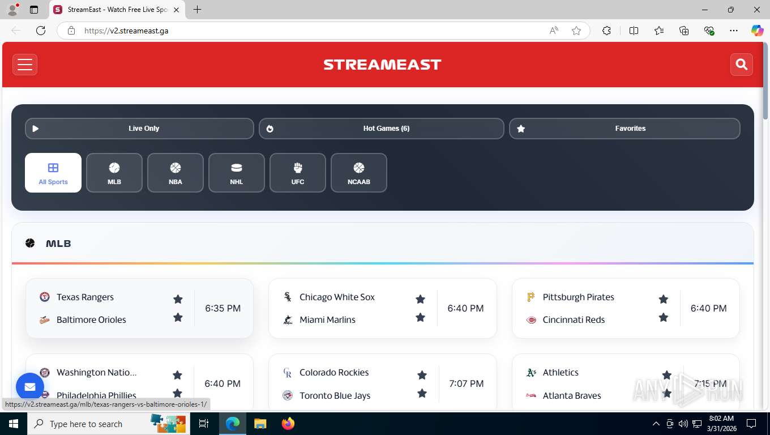Open File Explorer from the taskbar
Viewport: 770px width, 435px height.
[260, 424]
